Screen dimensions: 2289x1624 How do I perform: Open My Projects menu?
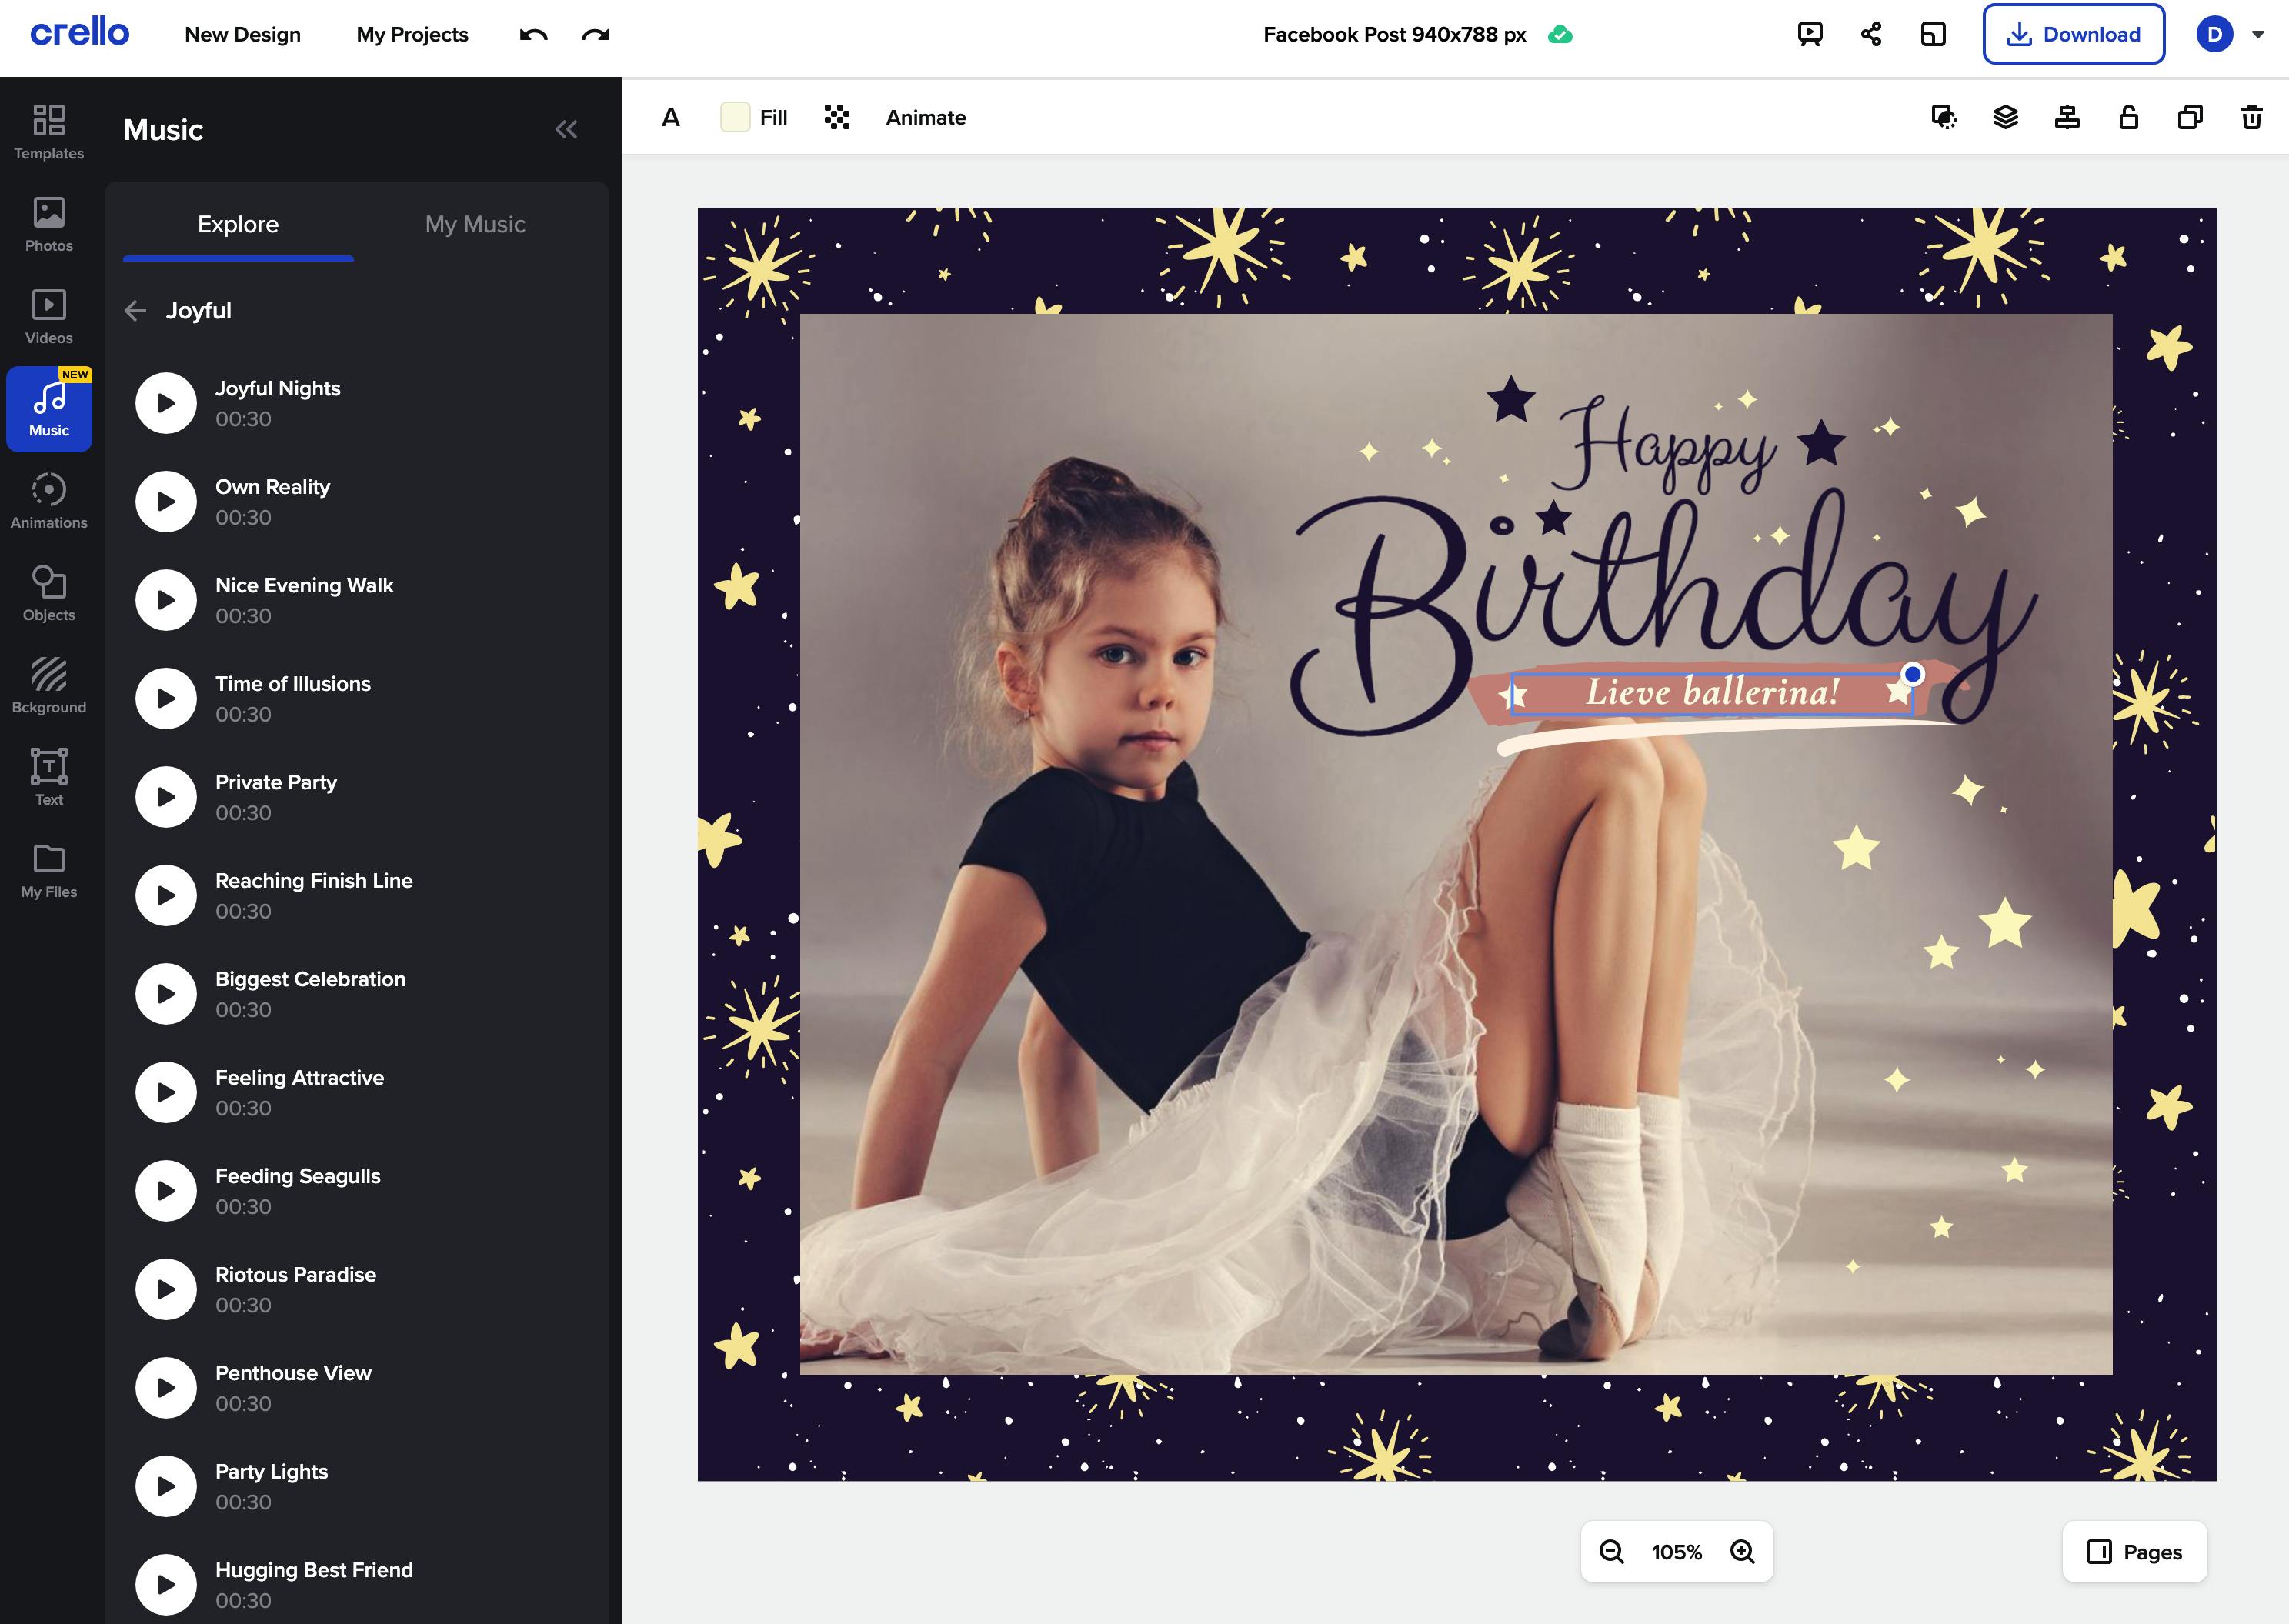pyautogui.click(x=412, y=35)
